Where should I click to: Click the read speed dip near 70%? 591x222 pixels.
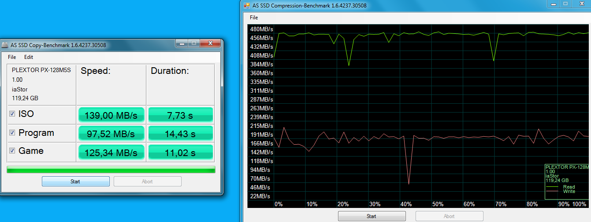[494, 60]
